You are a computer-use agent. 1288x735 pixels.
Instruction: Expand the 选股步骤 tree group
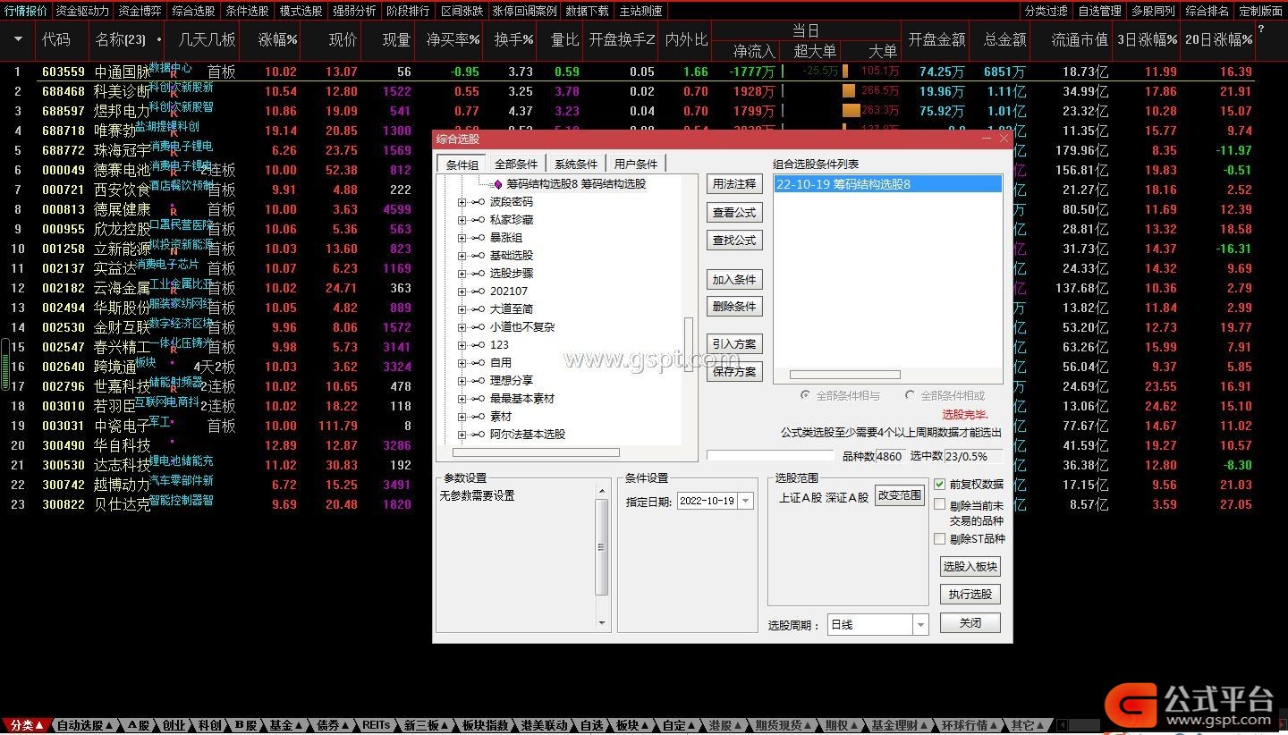coord(462,274)
